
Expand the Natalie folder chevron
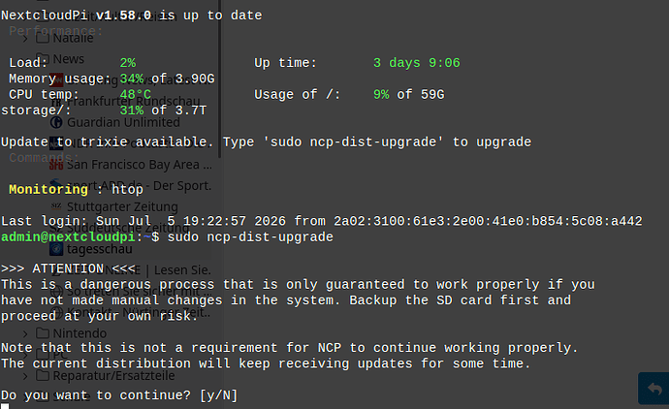[25, 39]
